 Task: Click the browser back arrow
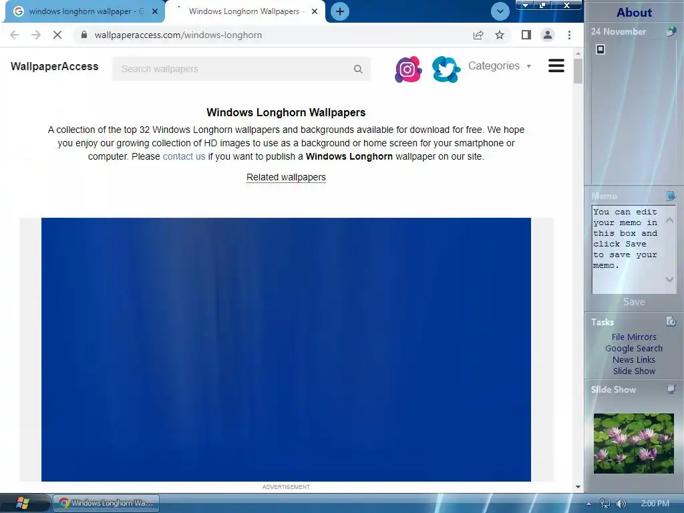click(x=15, y=35)
